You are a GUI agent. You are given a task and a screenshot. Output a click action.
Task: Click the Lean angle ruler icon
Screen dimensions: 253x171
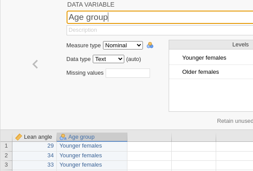click(19, 137)
